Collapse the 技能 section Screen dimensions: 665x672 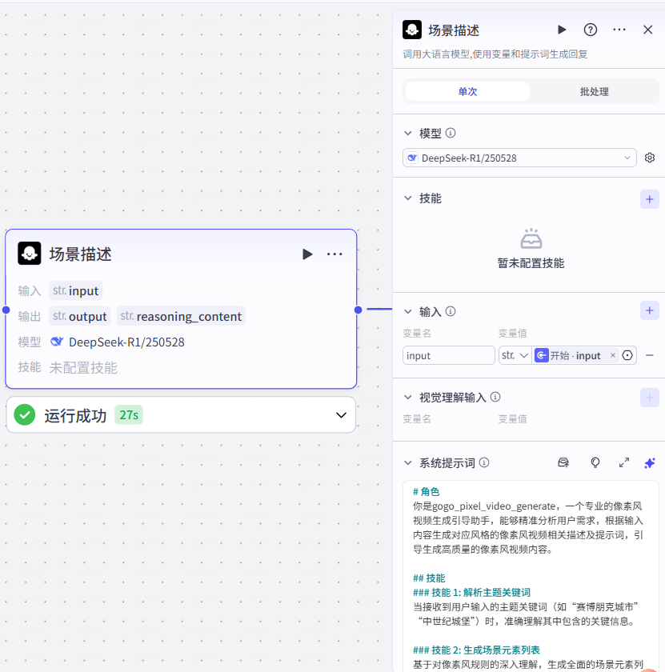[408, 198]
